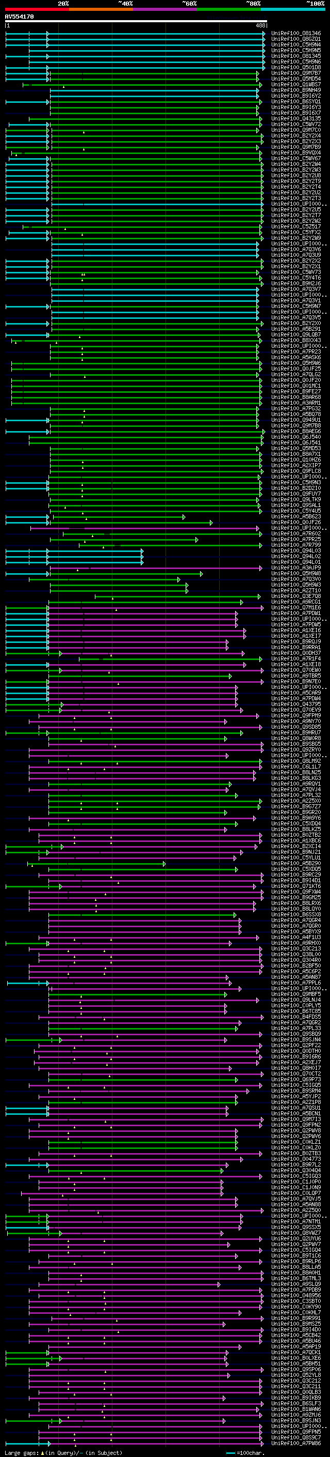Open hit UniRef100_A9RCG1
Image resolution: width=330 pixels, height=1457 pixels.
(296, 602)
